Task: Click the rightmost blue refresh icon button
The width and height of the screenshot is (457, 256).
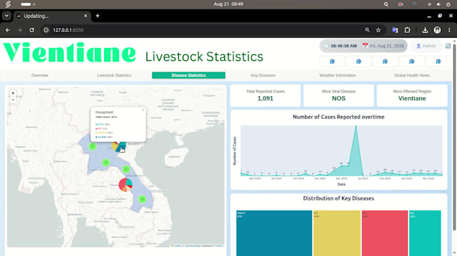Action: click(x=438, y=62)
